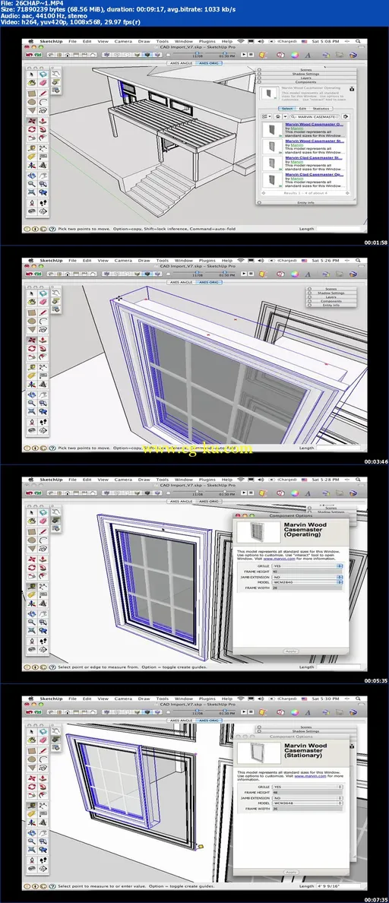Choose the Protractor tool in the 00:07:35 frame
Screen dimensions: 389x903
point(32,814)
